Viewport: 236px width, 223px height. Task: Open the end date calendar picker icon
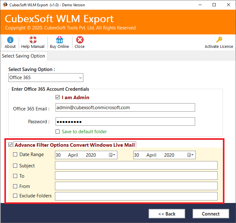point(190,155)
